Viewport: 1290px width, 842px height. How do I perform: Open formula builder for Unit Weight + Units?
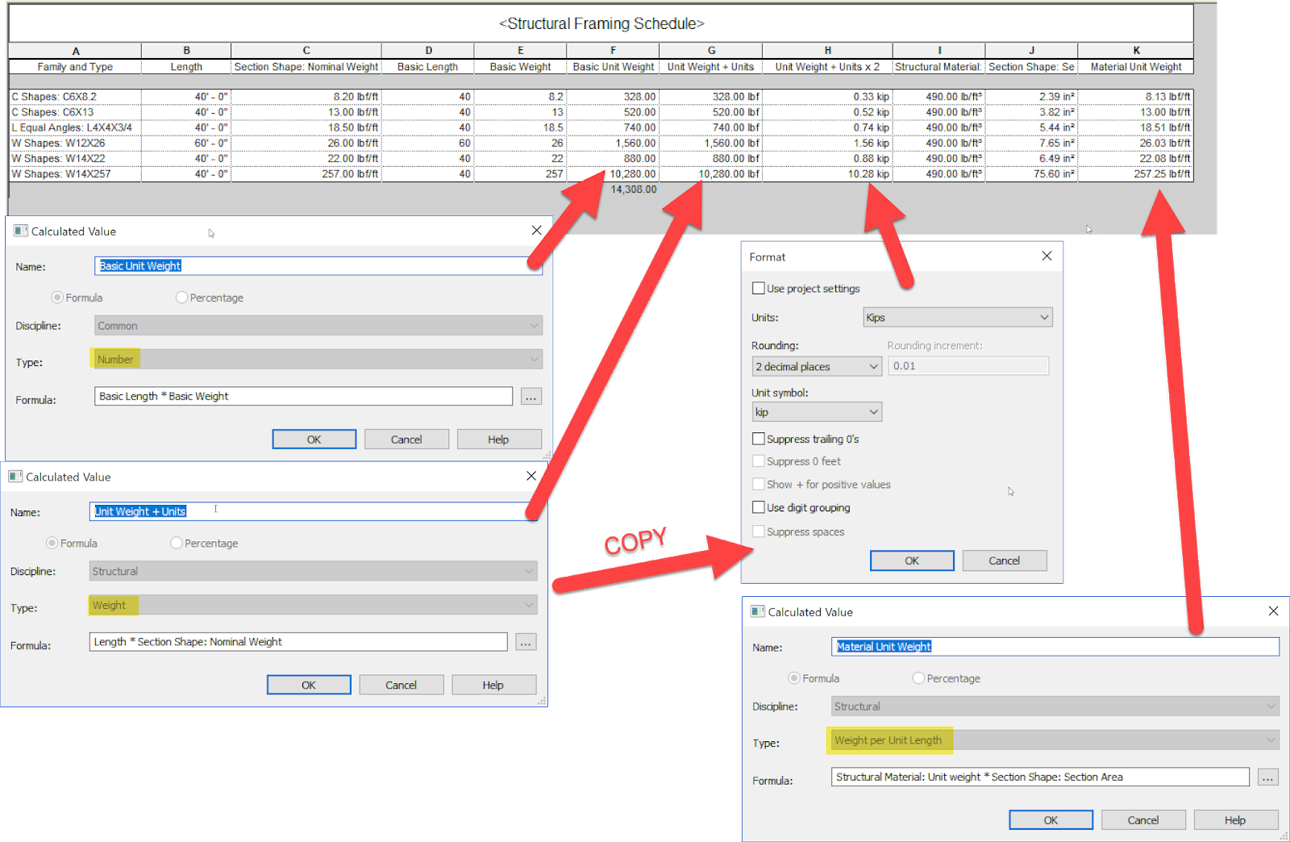(526, 641)
